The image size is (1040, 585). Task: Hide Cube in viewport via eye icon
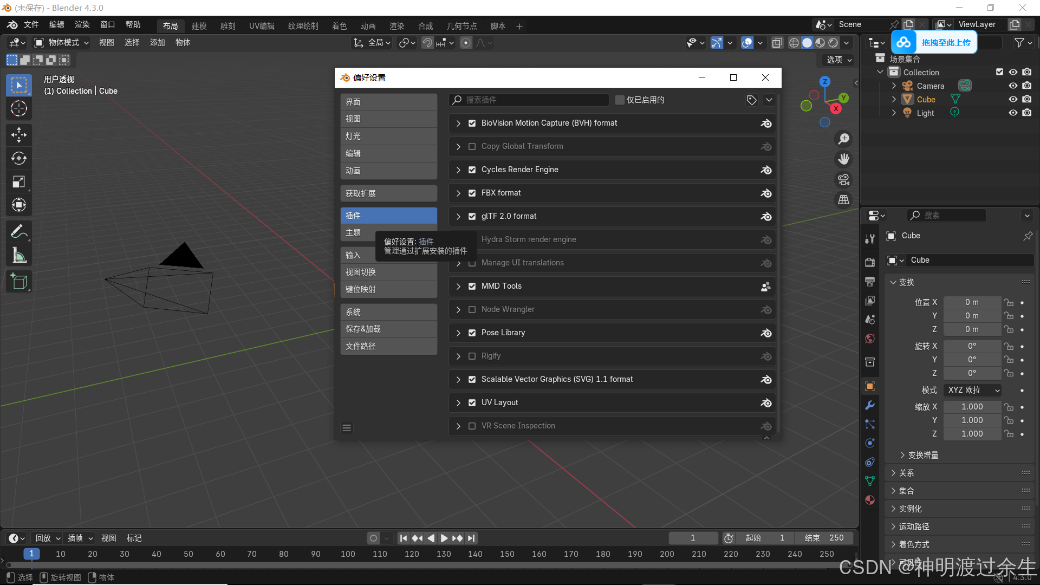coord(1012,99)
